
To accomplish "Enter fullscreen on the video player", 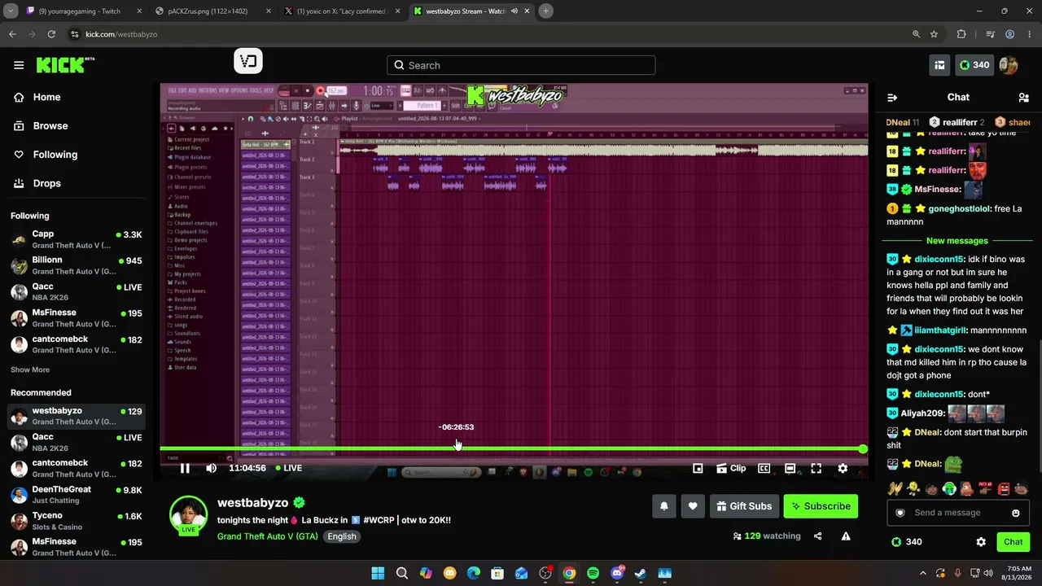I will click(x=817, y=468).
